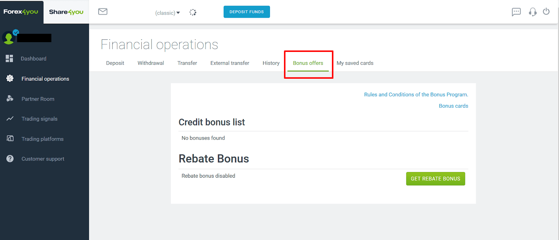Click the Partner Room icon
The height and width of the screenshot is (240, 559).
(10, 99)
